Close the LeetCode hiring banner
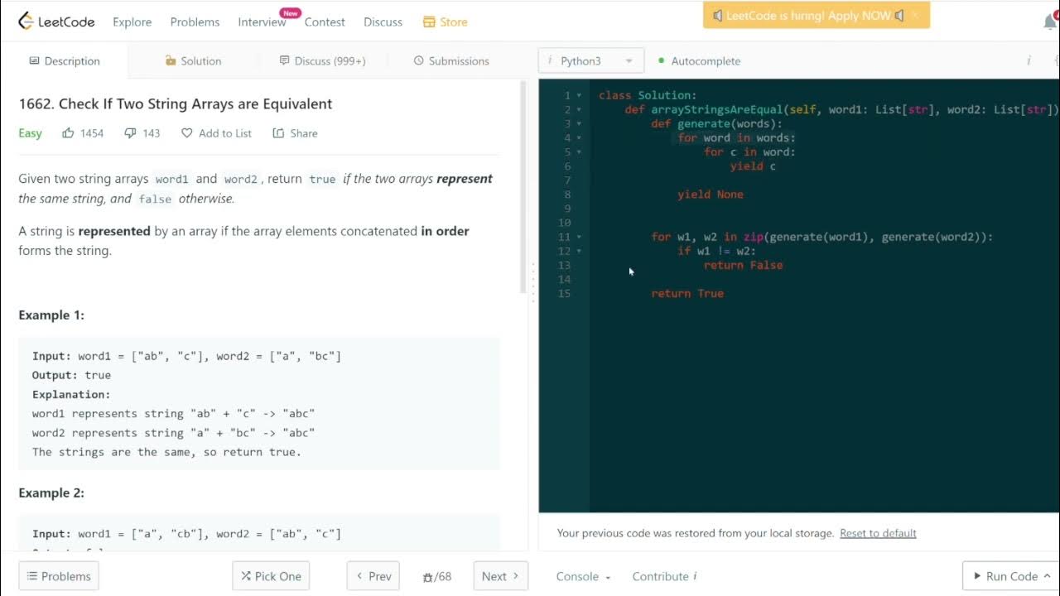This screenshot has width=1060, height=596. pos(915,16)
